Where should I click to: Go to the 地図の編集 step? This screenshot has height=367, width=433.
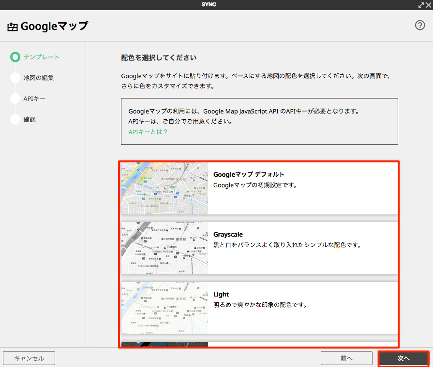[x=39, y=78]
